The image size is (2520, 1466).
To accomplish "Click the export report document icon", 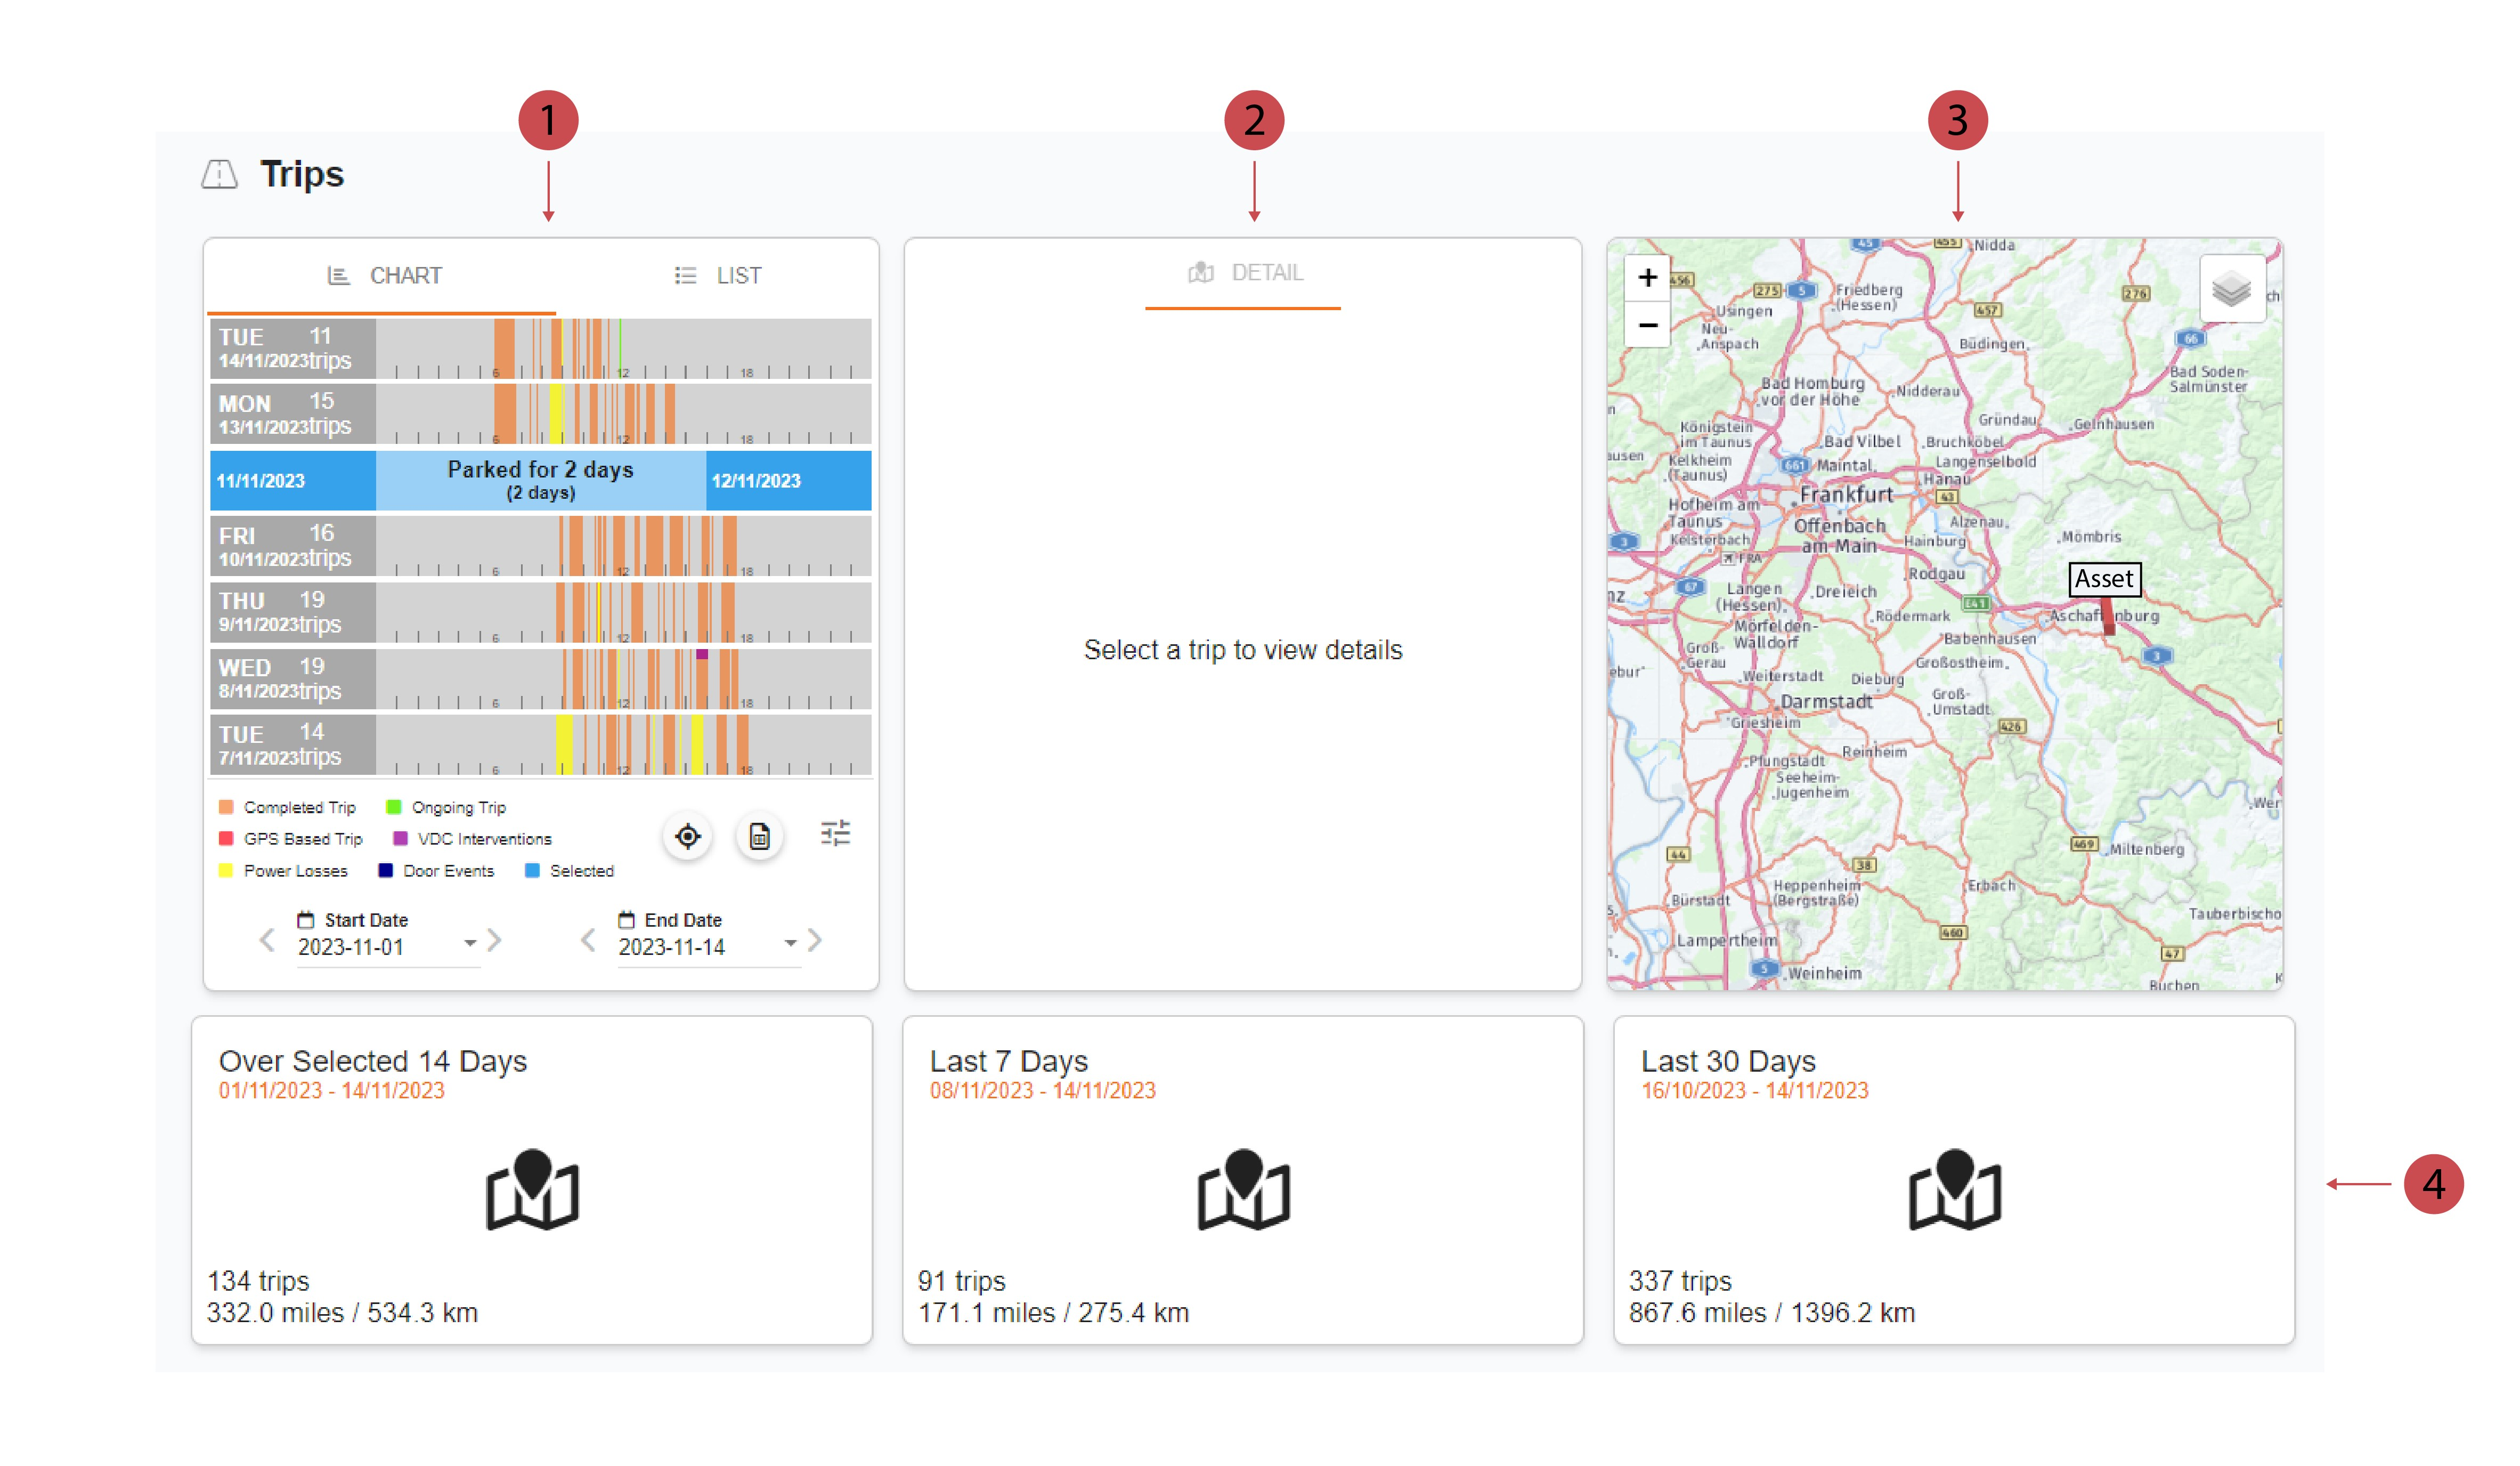I will pos(760,836).
